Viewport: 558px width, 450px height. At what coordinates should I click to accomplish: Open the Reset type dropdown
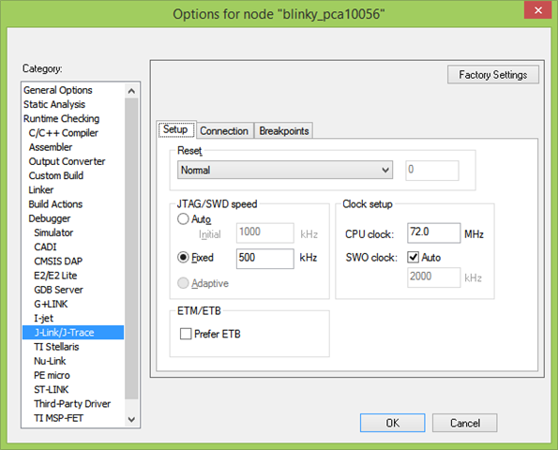(x=285, y=170)
